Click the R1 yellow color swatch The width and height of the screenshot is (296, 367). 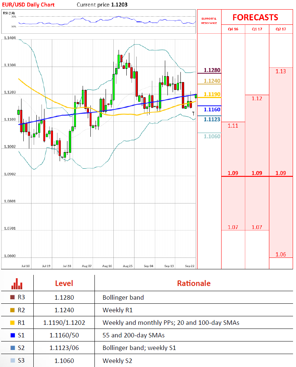(x=13, y=323)
